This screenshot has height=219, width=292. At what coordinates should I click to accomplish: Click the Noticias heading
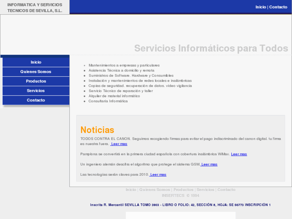tap(97, 130)
